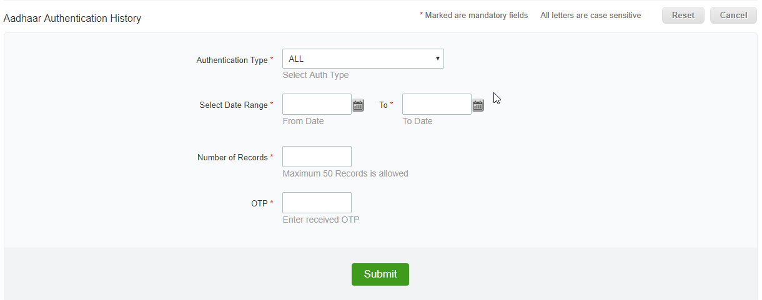The width and height of the screenshot is (762, 300).
Task: Click the 'Maximum 50 Records is allowed' hint
Action: (345, 173)
